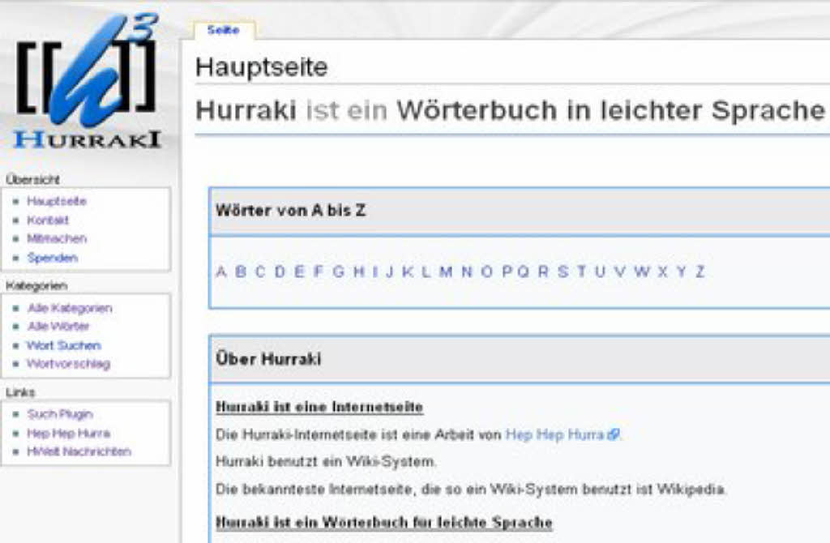The image size is (830, 543).
Task: Open the Mitmachen sidebar link
Action: (56, 238)
